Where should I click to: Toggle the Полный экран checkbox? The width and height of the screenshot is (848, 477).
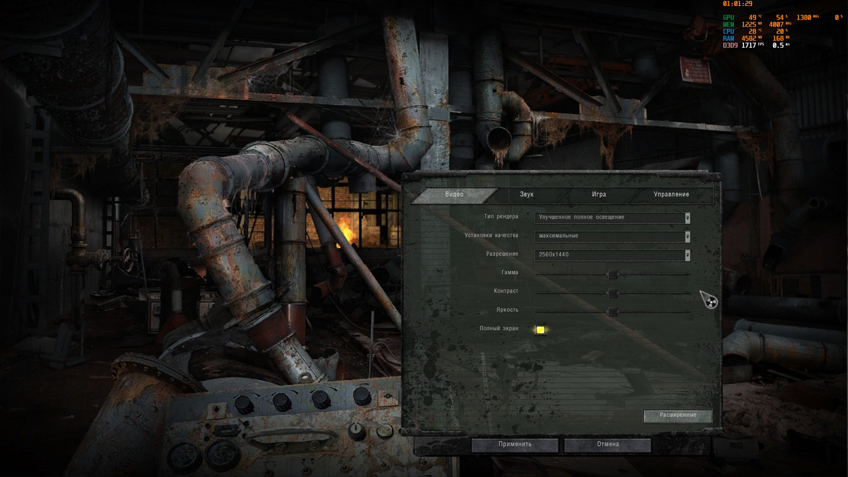coord(540,329)
